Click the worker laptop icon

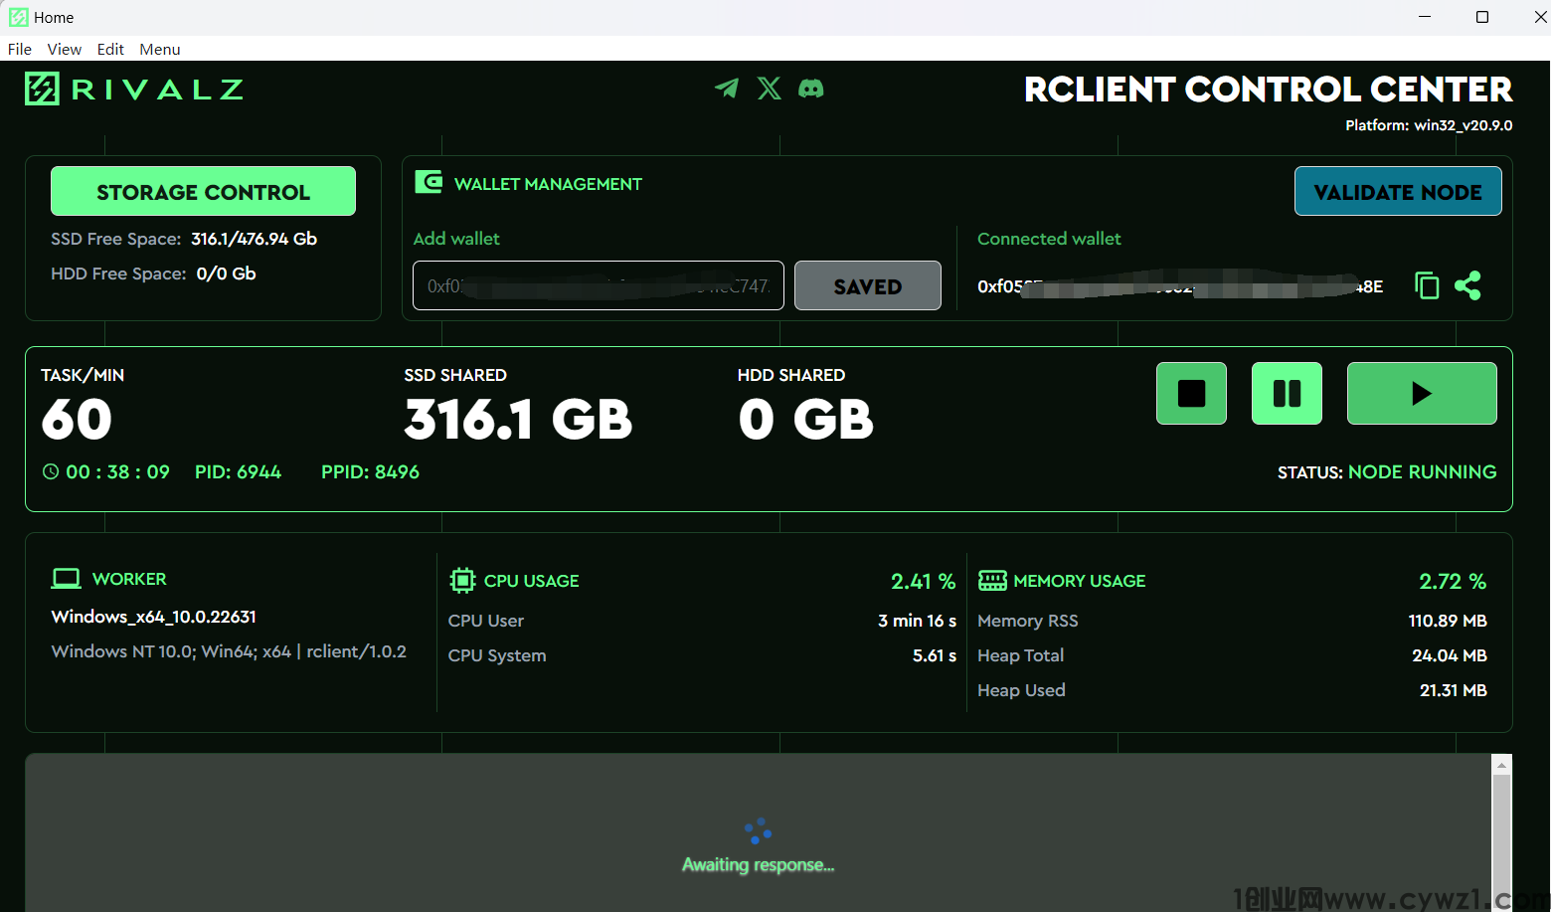click(x=67, y=578)
